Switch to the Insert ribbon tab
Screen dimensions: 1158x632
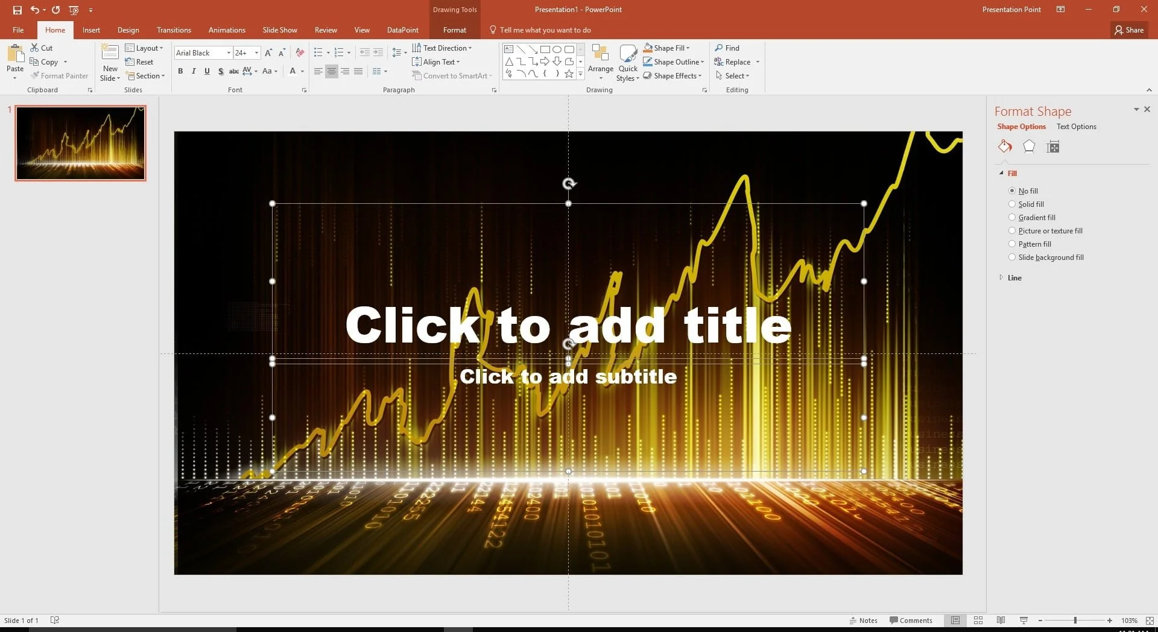coord(91,30)
